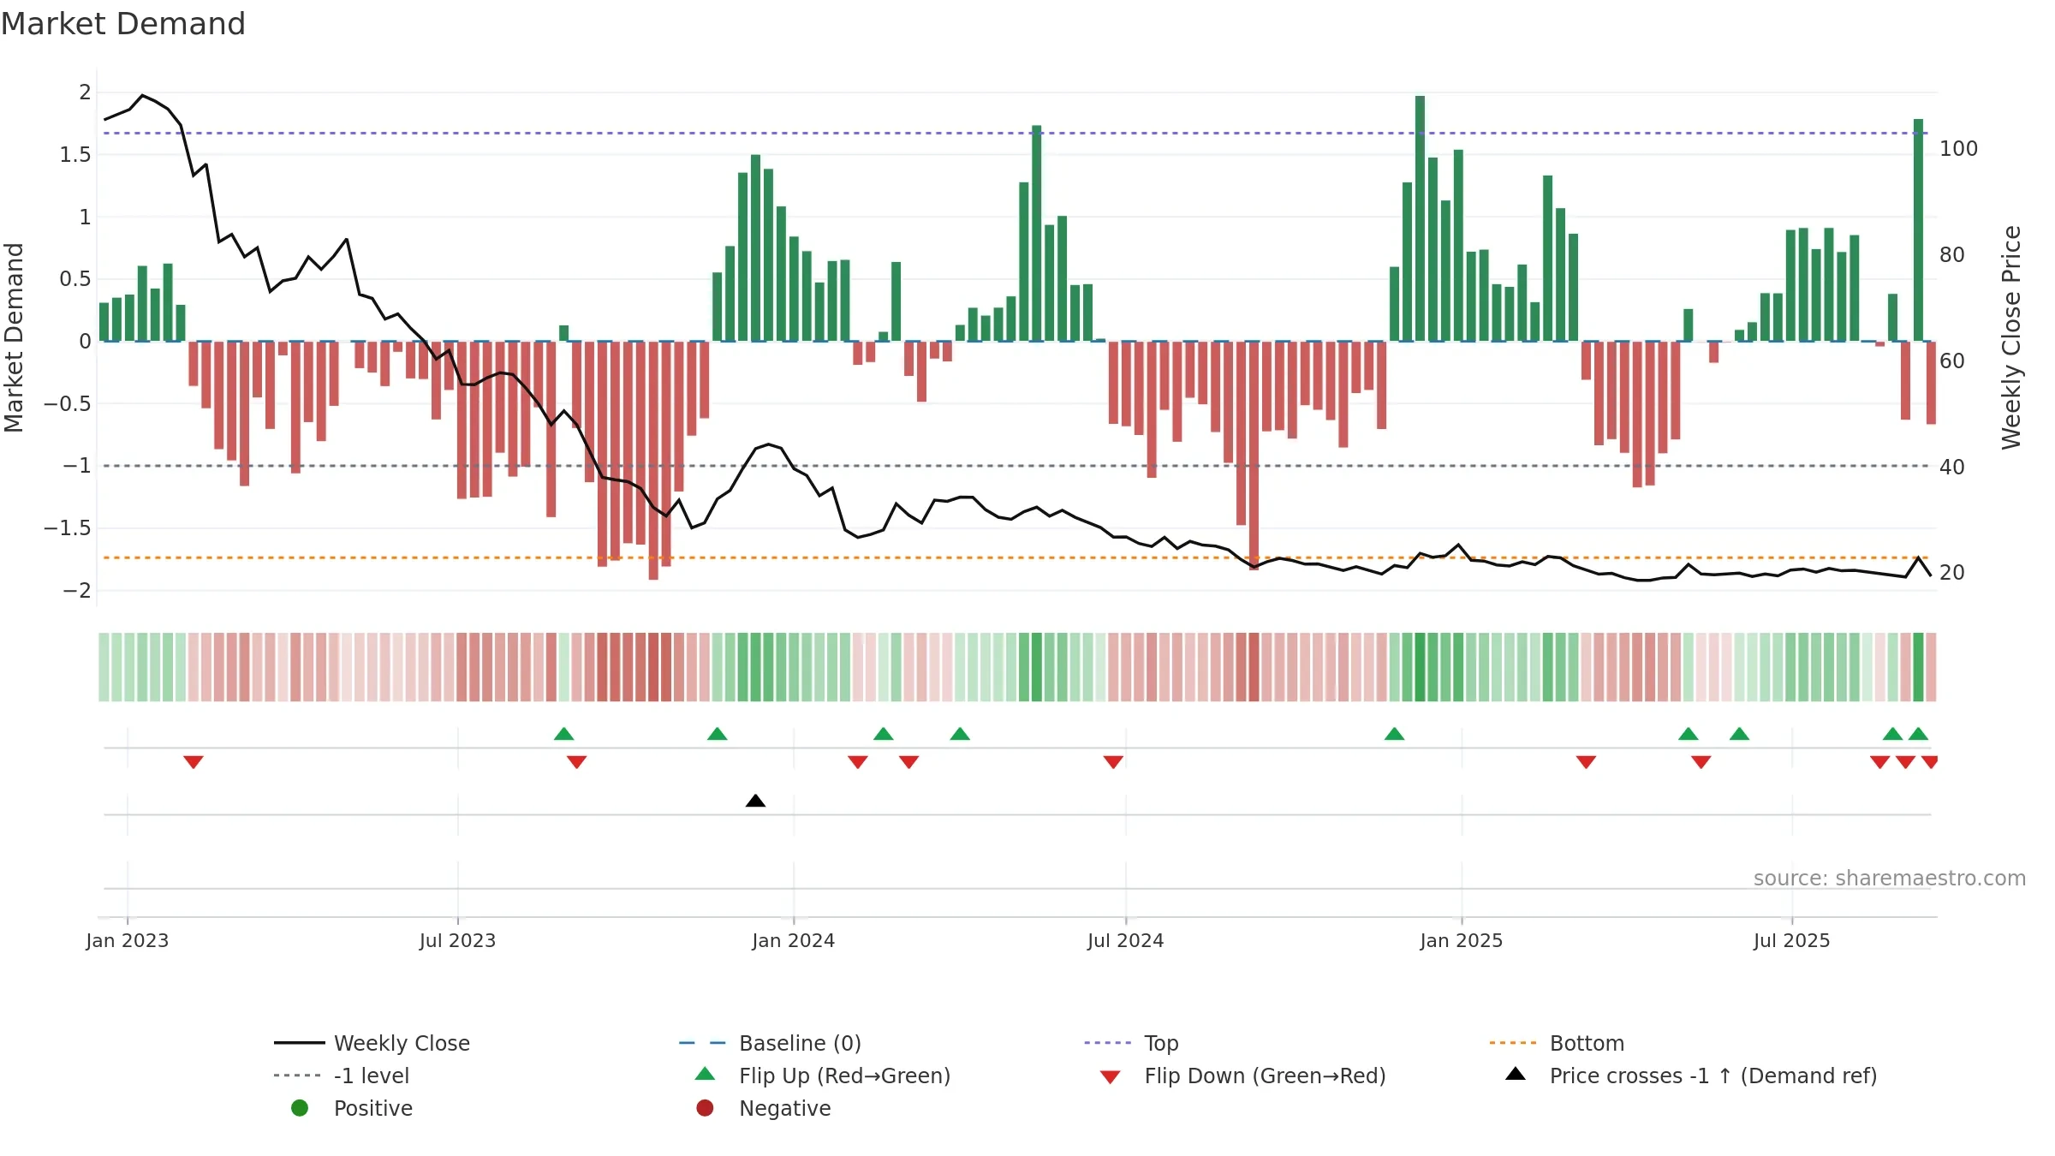Toggle the Bottom legend entry
The width and height of the screenshot is (2055, 1156).
1557,1043
